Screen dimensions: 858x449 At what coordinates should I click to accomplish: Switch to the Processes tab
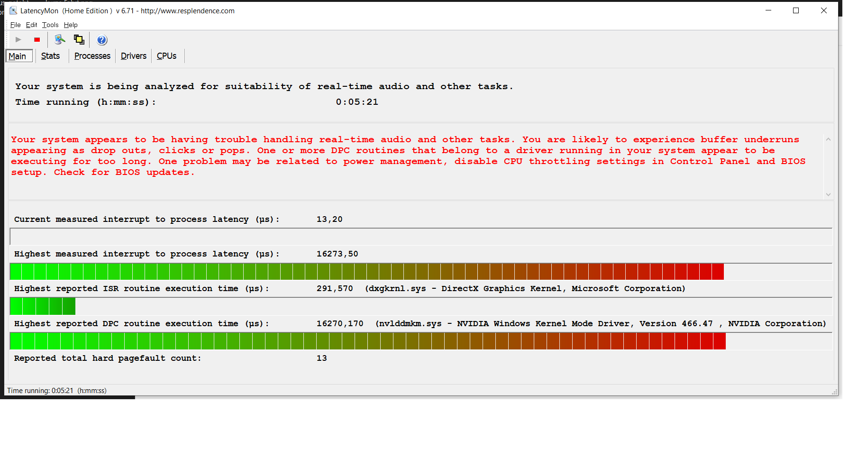(92, 56)
